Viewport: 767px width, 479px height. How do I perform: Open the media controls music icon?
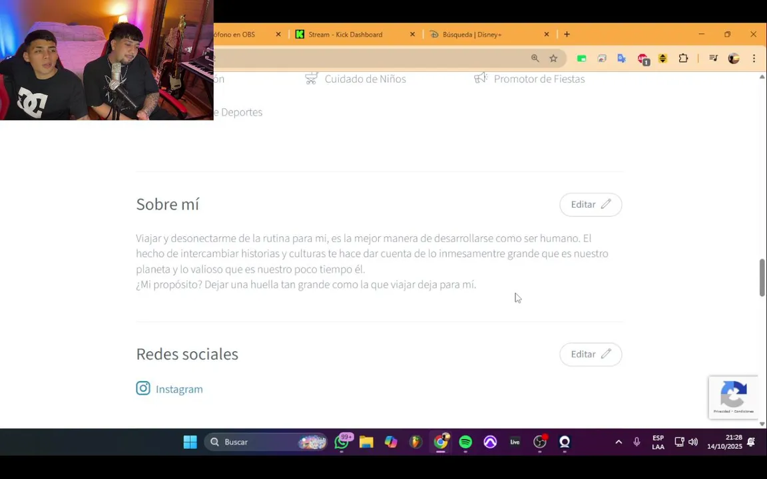pyautogui.click(x=713, y=58)
